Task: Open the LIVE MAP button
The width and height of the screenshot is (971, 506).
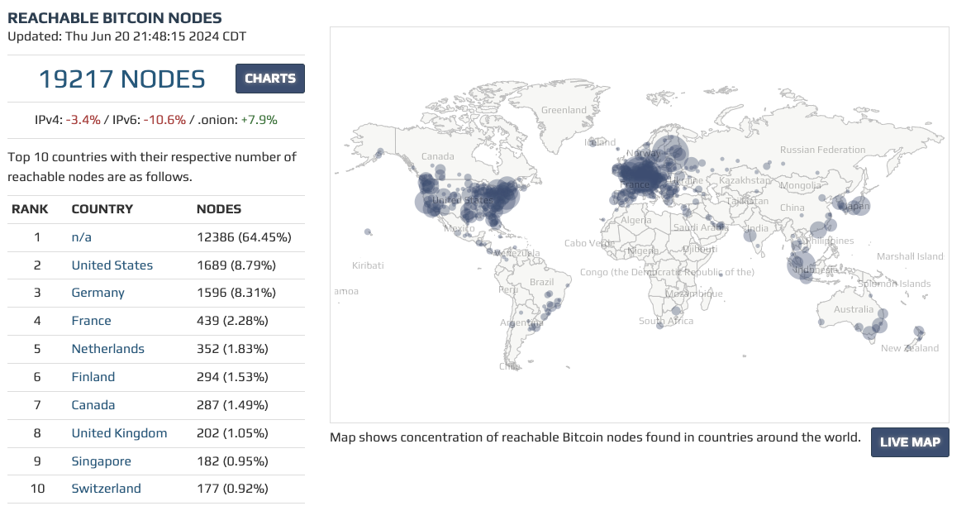Action: [910, 442]
